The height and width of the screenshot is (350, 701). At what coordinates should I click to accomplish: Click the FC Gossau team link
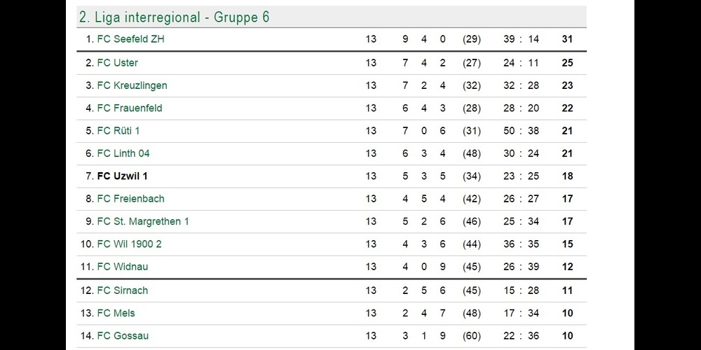[x=123, y=336]
